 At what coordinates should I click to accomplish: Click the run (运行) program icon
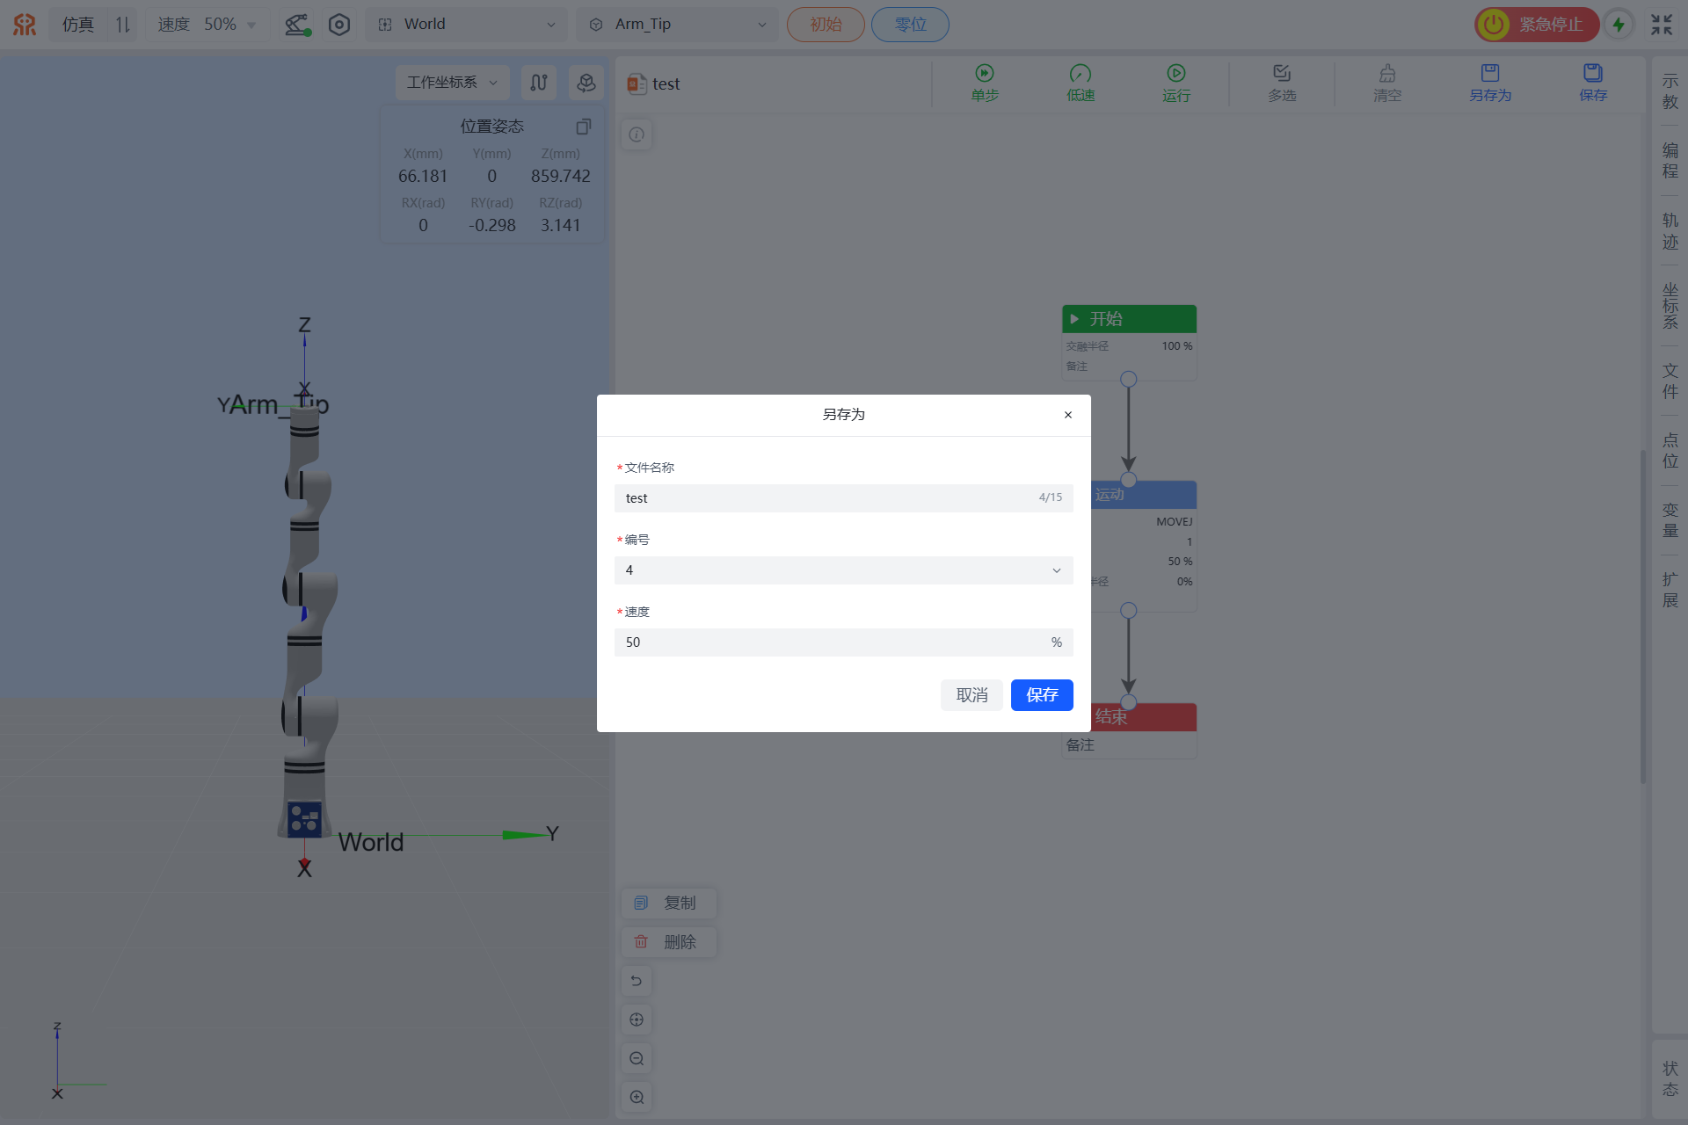click(x=1175, y=74)
